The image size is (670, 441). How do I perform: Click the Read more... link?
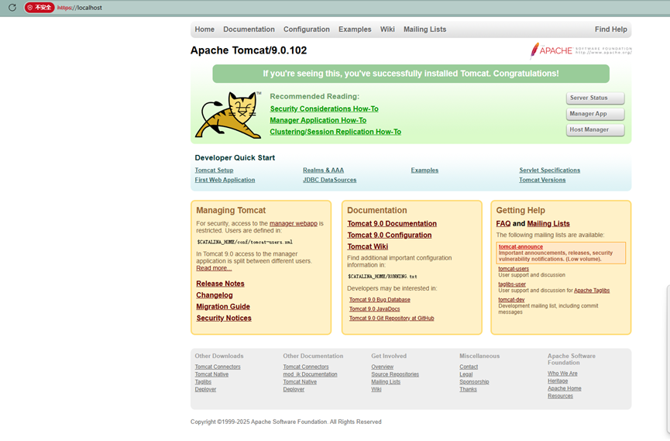tap(214, 268)
